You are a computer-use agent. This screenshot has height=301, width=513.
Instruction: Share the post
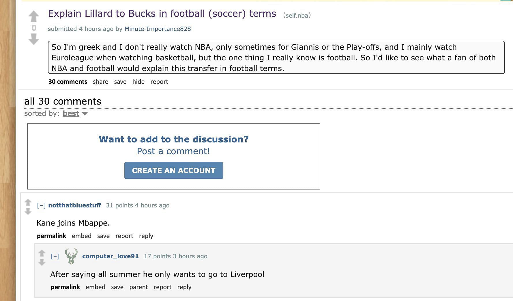coord(100,82)
